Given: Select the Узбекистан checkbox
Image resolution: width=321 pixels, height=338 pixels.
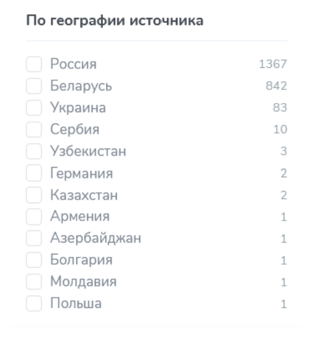Looking at the screenshot, I should click(34, 152).
